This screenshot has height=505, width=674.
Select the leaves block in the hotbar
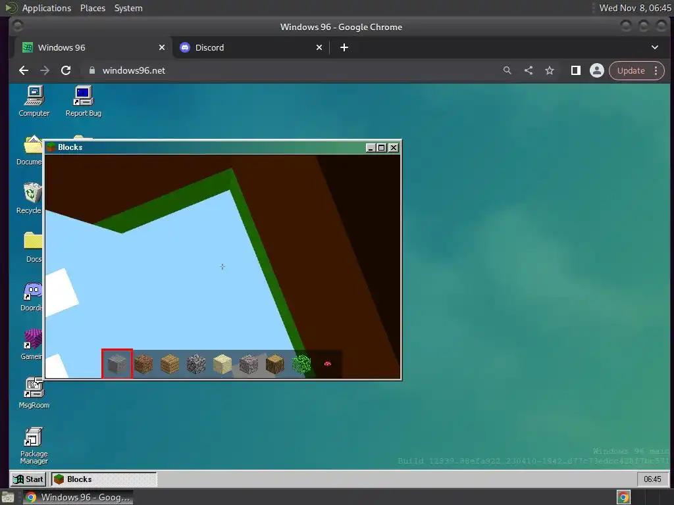click(x=301, y=364)
